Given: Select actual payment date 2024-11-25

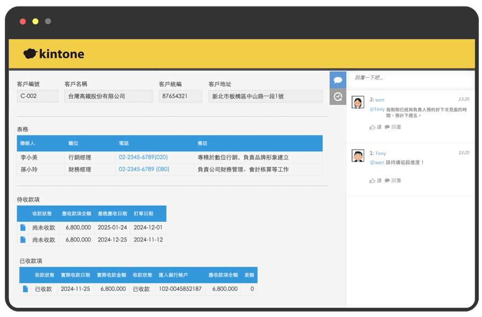Looking at the screenshot, I should [76, 289].
